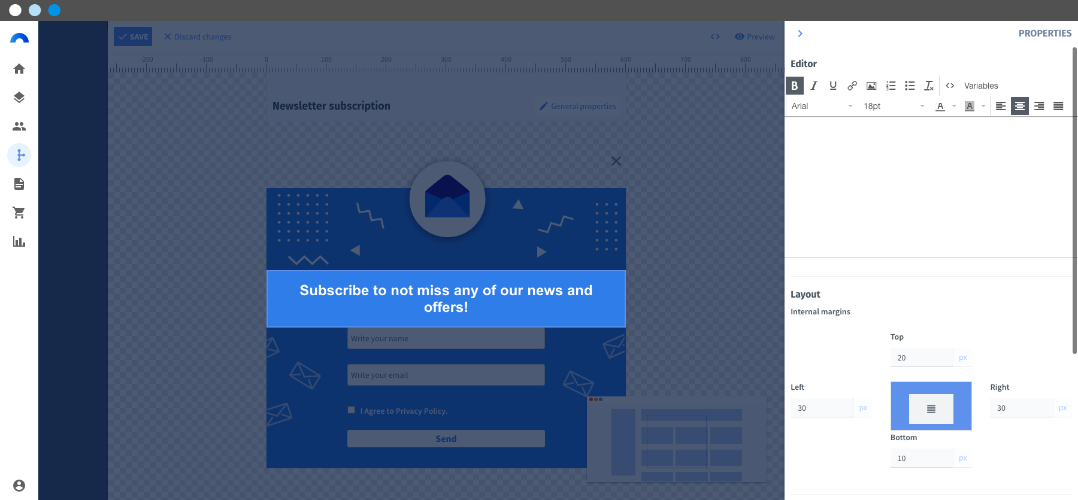The height and width of the screenshot is (500, 1078).
Task: Click the Preview button
Action: click(x=755, y=37)
